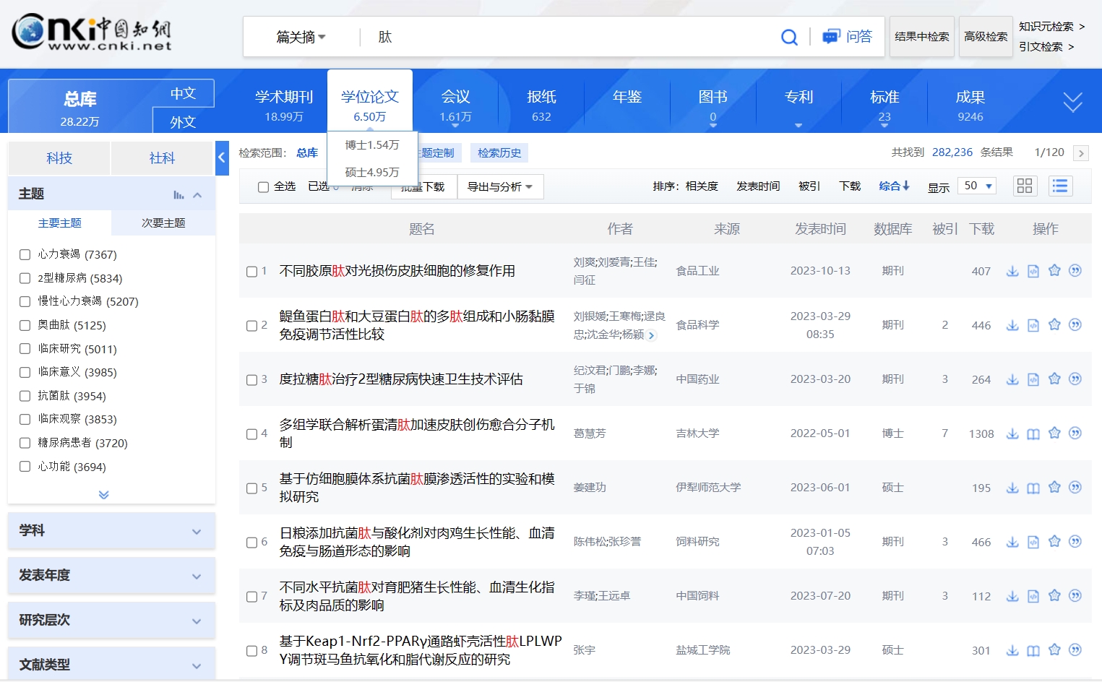Switch to 会议 tab

455,105
